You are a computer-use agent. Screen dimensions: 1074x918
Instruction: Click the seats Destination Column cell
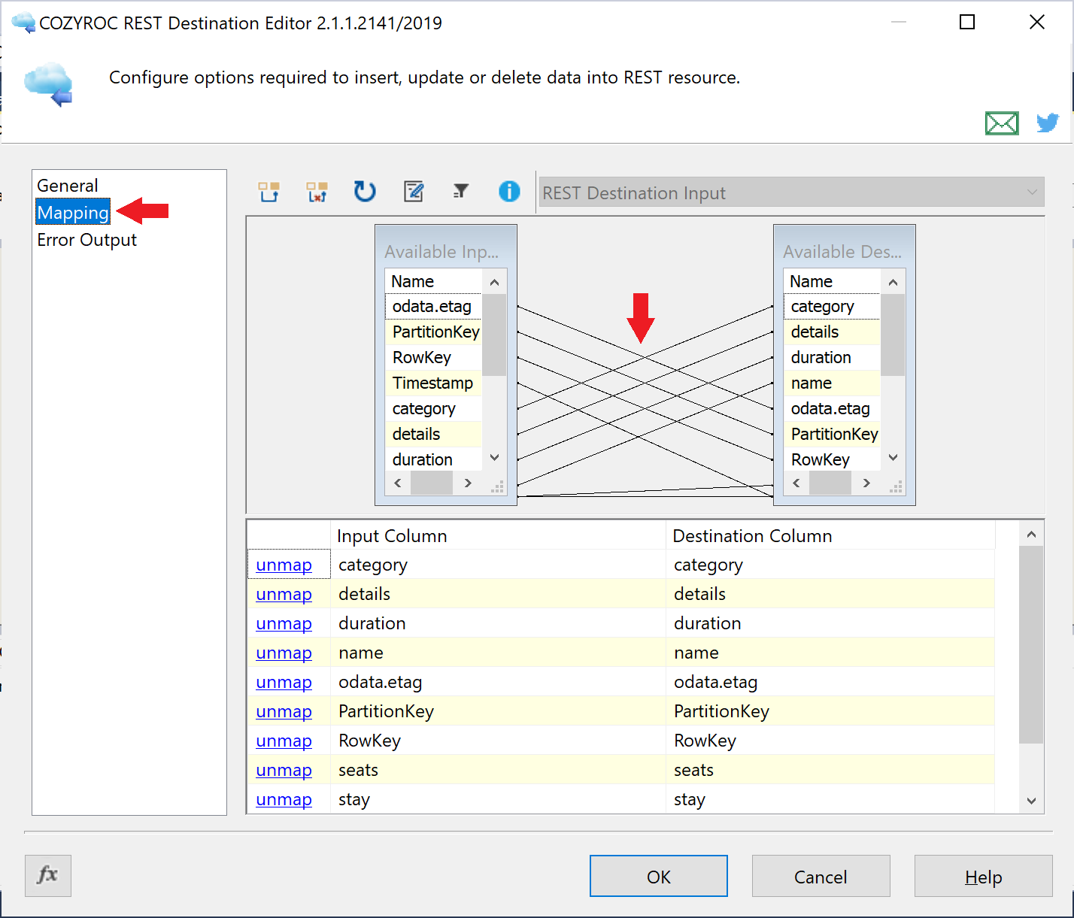click(830, 770)
